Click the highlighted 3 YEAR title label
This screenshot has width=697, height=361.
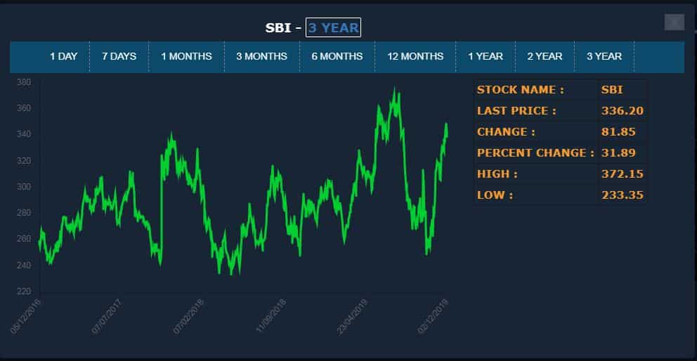click(333, 27)
